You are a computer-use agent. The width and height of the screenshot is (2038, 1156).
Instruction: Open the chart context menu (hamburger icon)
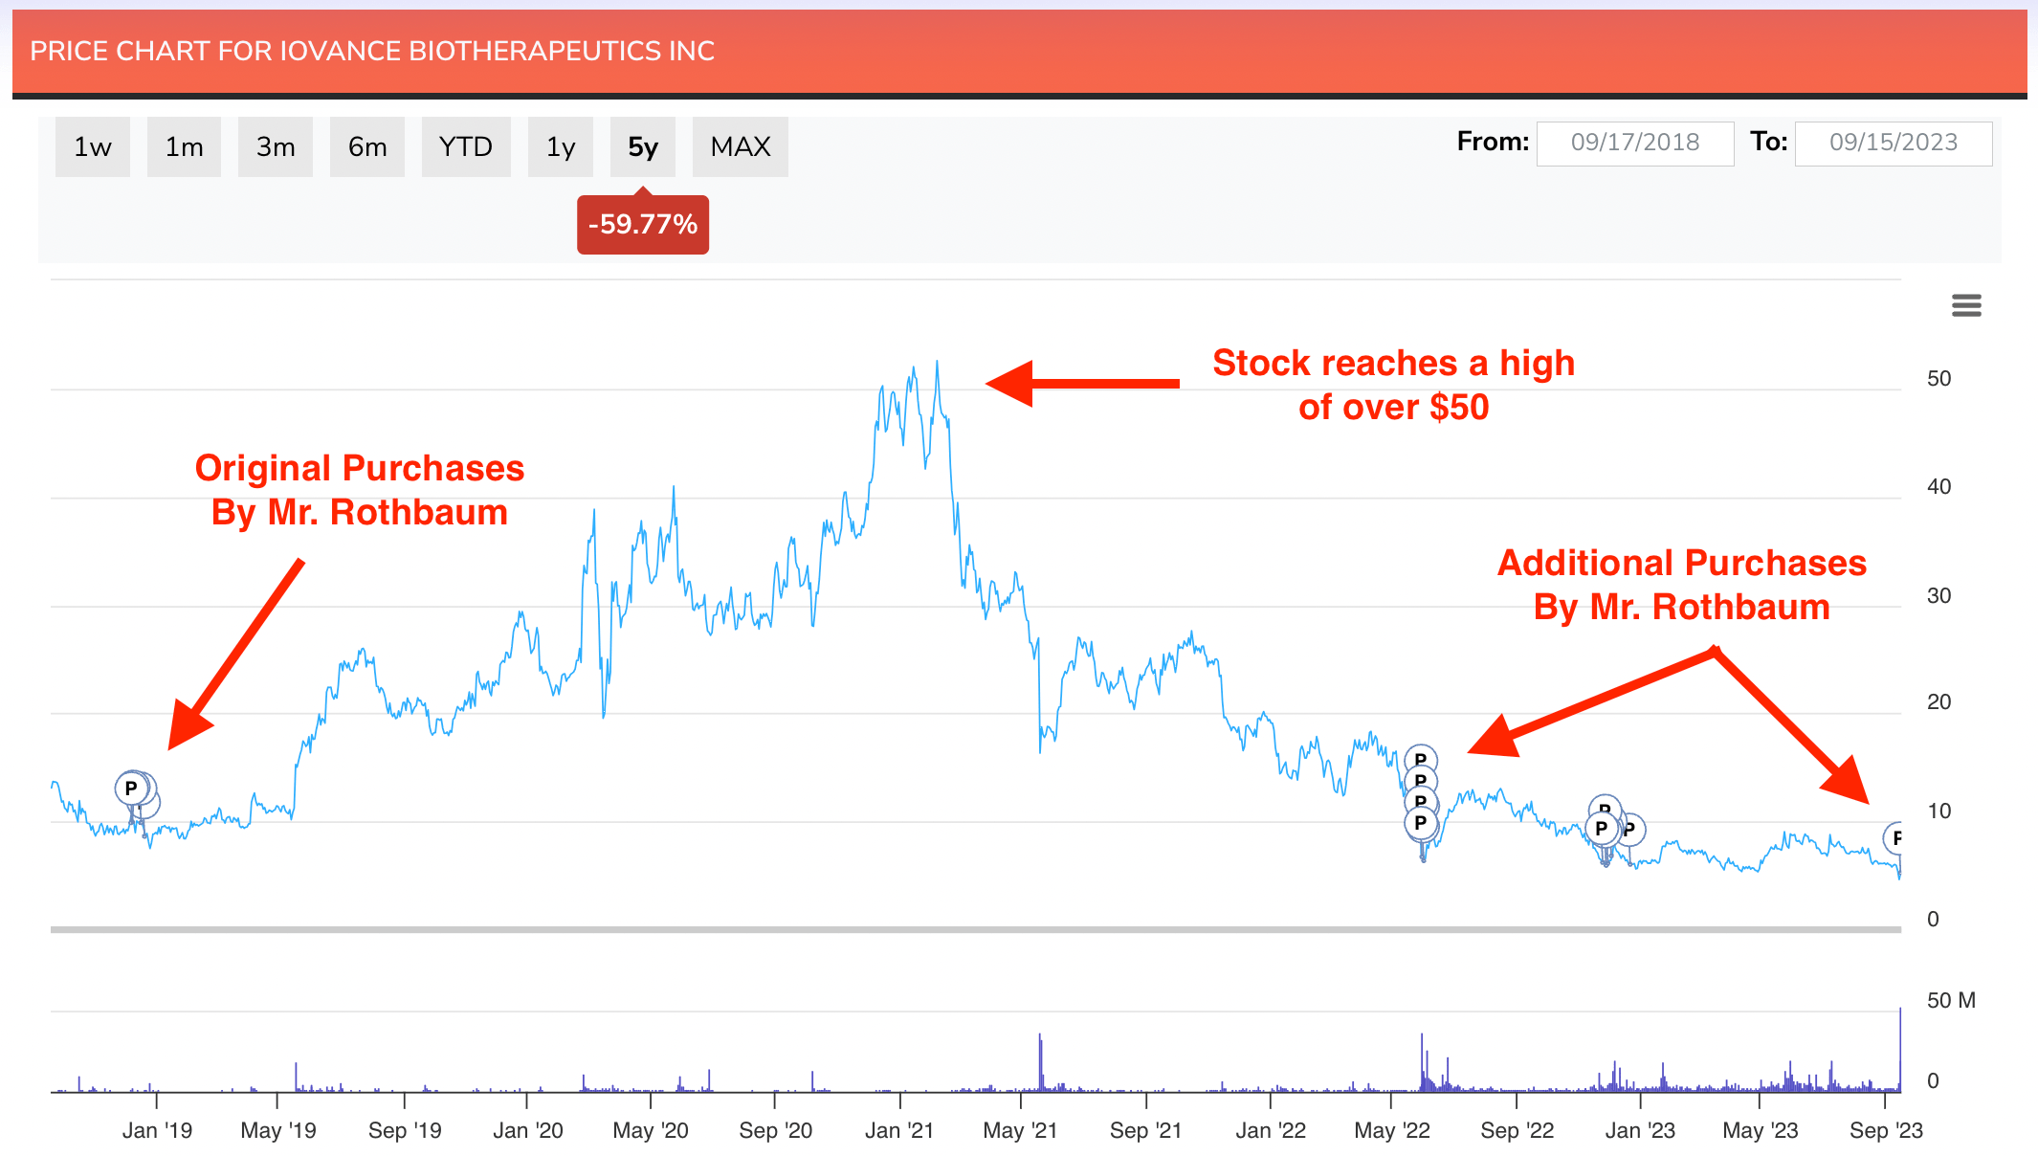pyautogui.click(x=1966, y=304)
